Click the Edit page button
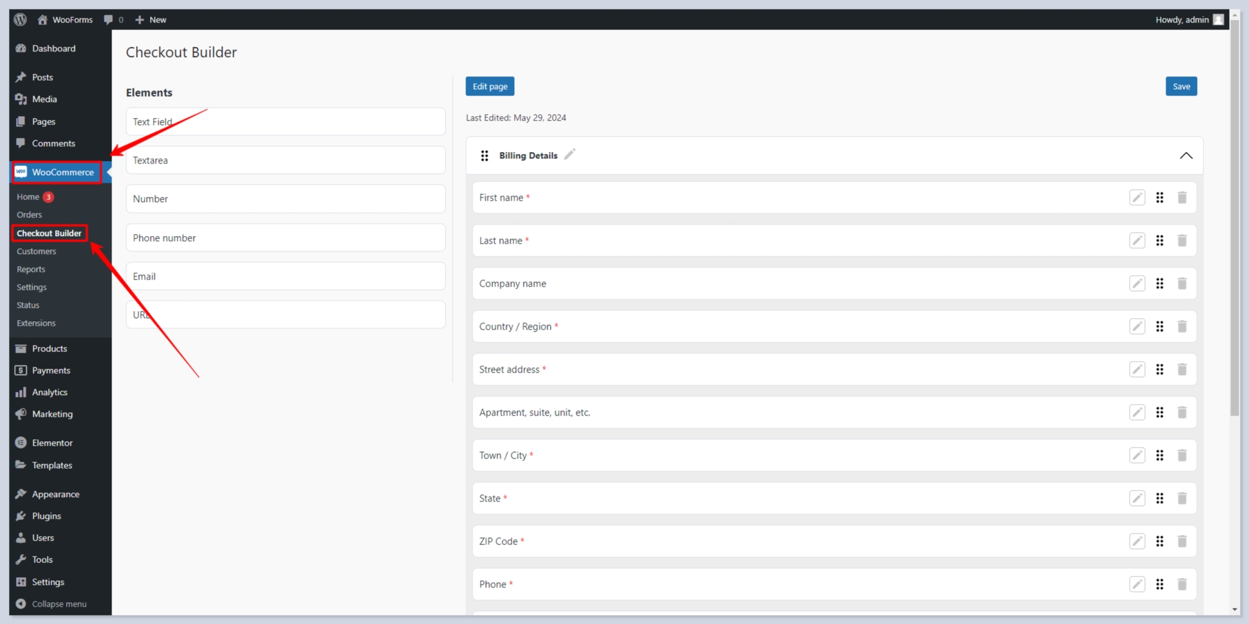The width and height of the screenshot is (1249, 624). [490, 87]
